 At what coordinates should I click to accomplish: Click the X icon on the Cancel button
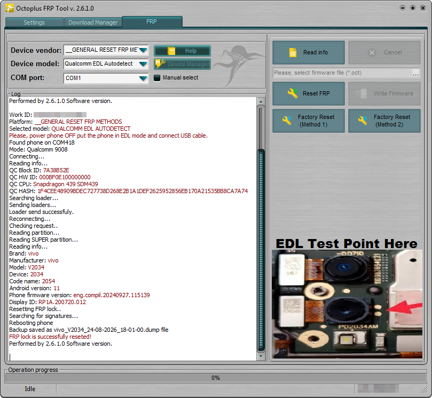pyautogui.click(x=372, y=53)
